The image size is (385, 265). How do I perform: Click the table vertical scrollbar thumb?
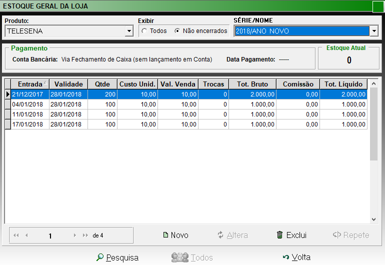[373, 124]
